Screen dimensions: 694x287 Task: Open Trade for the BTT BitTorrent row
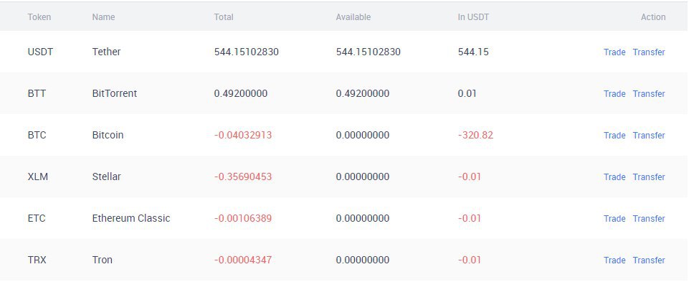coord(614,94)
